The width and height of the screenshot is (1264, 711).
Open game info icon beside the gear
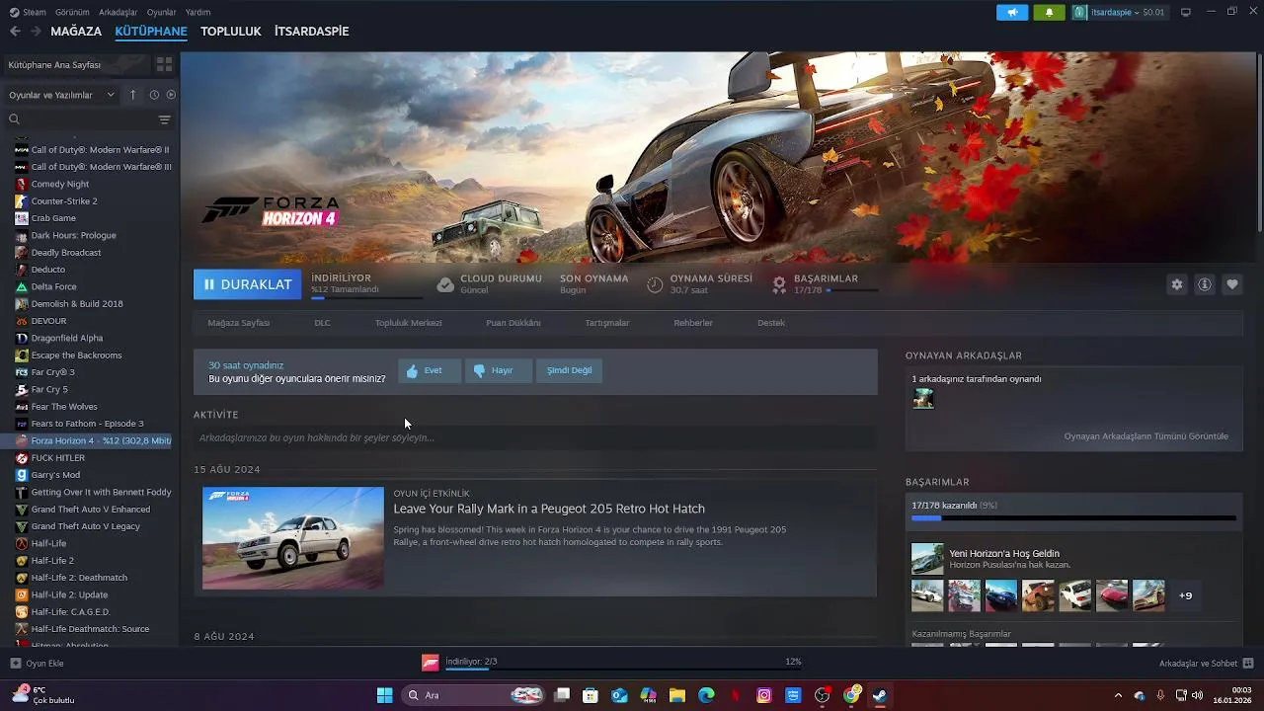click(x=1205, y=284)
